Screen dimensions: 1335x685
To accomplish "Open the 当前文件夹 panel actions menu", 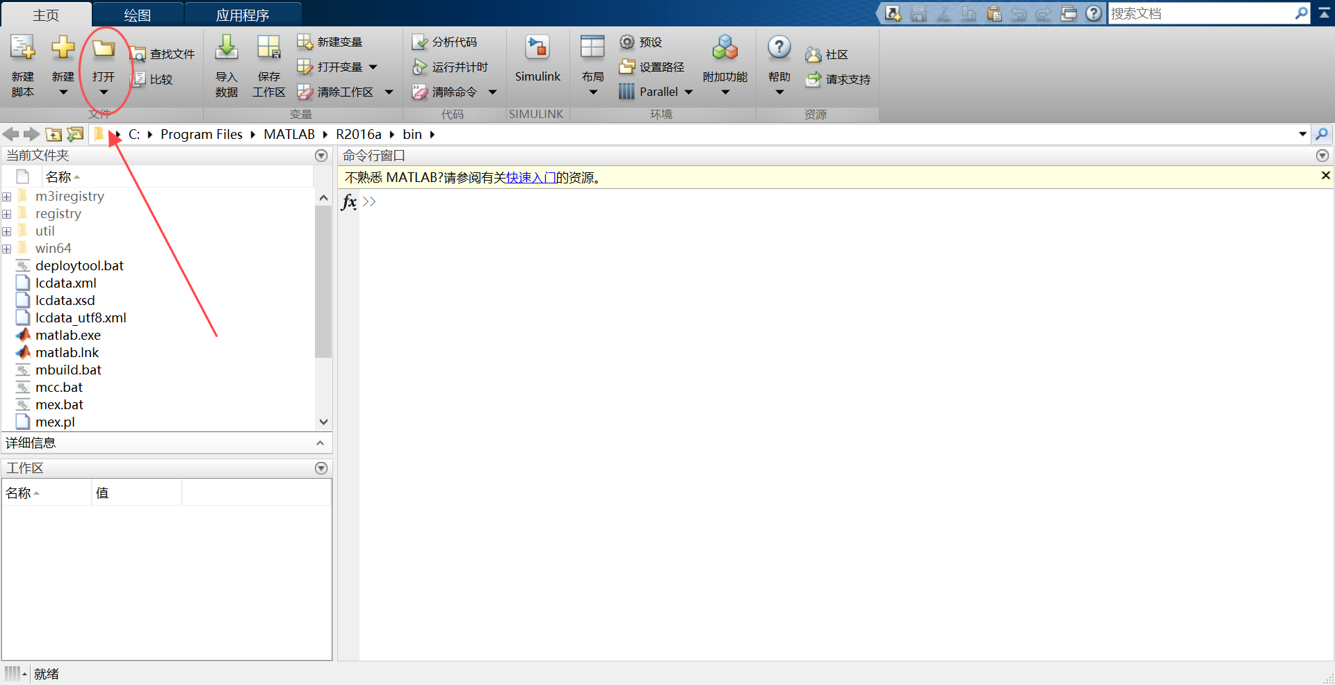I will [321, 156].
